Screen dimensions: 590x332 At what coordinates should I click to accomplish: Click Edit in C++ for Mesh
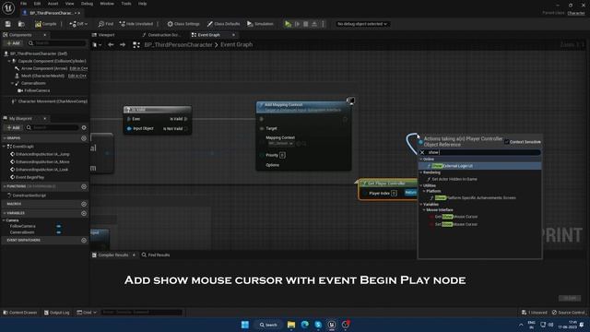coord(77,76)
